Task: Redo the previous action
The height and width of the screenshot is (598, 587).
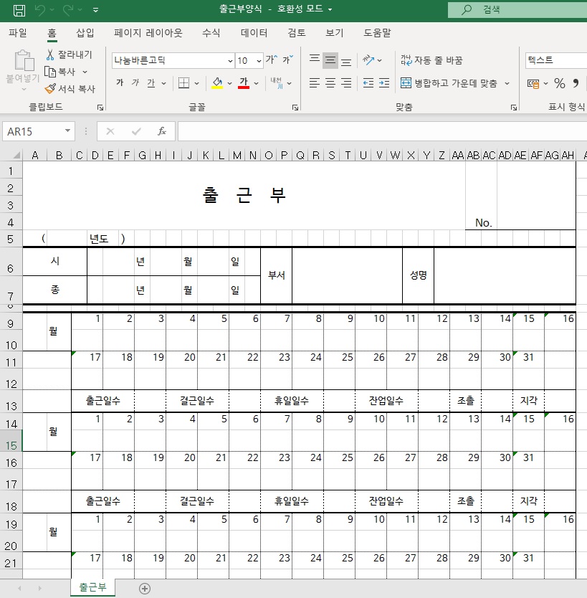Action: coord(68,10)
